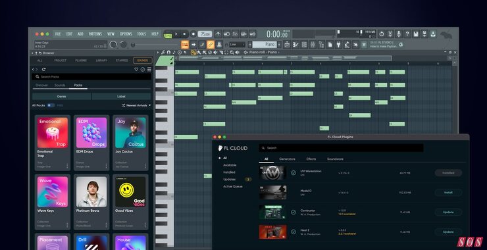Select Effects tab in FL Cloud Plugins
487x250 pixels.
(x=311, y=159)
